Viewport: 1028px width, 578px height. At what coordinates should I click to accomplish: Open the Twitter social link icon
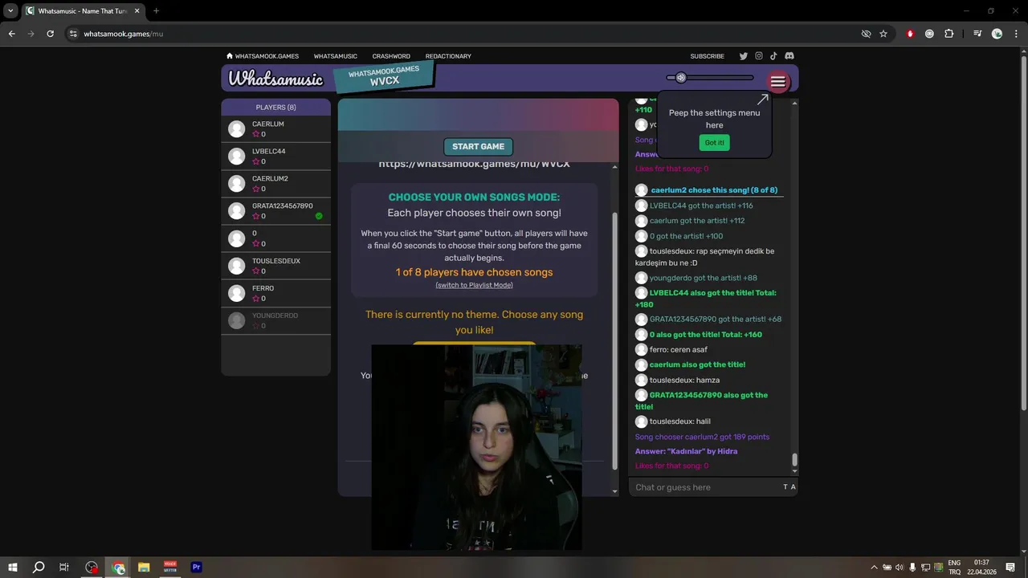(x=743, y=56)
